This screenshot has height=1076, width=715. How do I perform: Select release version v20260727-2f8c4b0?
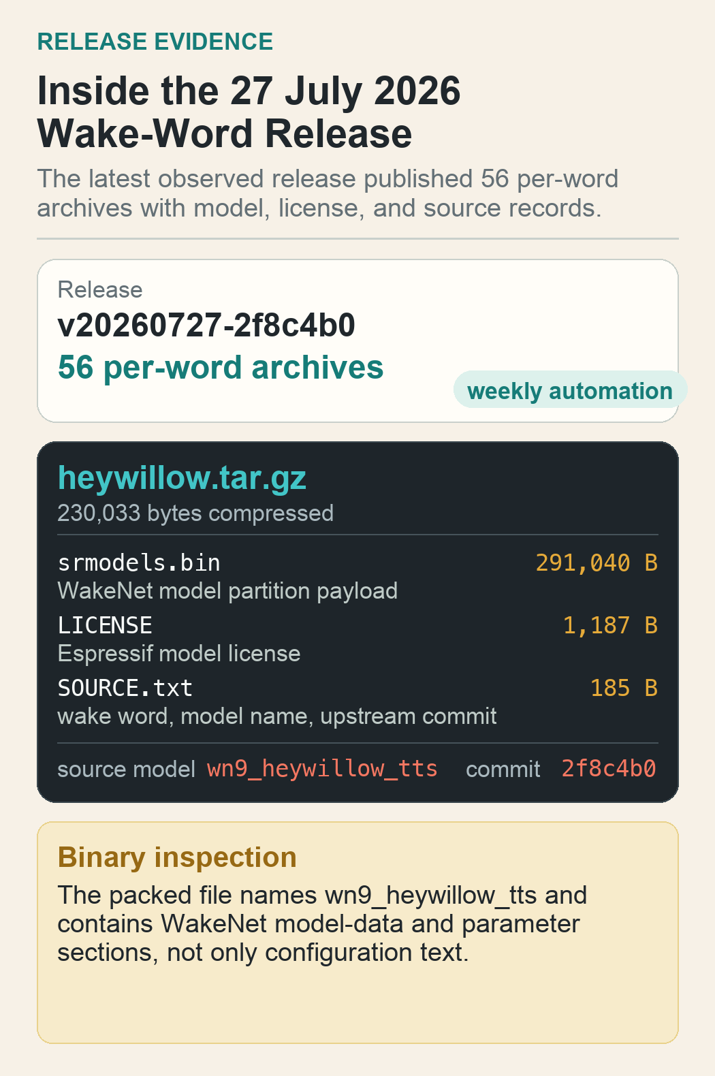pos(206,325)
